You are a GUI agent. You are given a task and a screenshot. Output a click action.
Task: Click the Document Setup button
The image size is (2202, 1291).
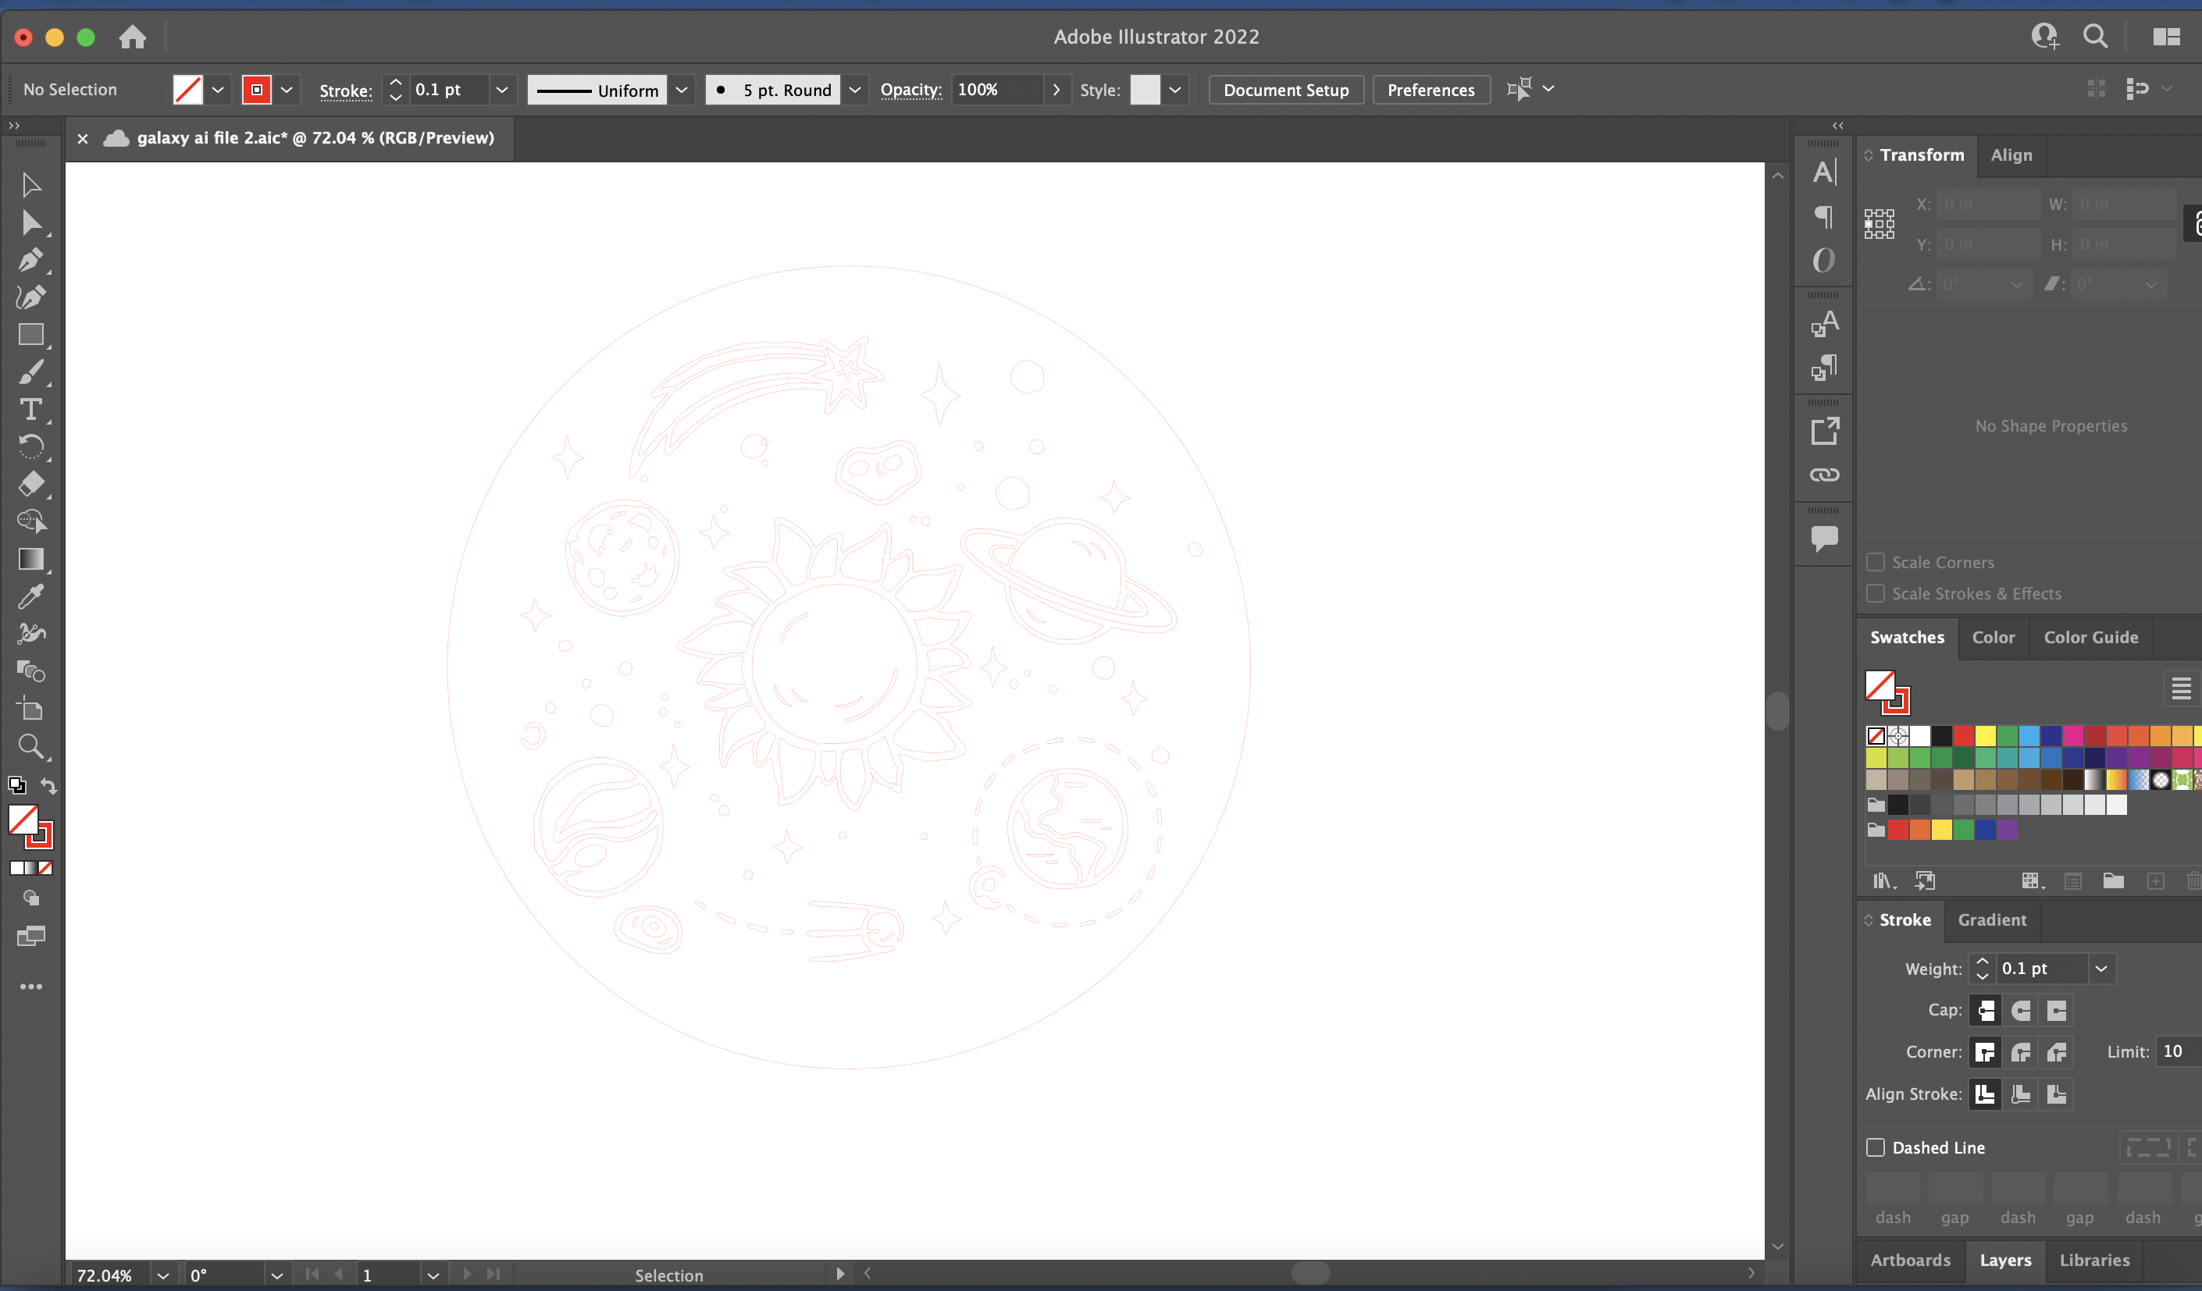click(x=1286, y=89)
